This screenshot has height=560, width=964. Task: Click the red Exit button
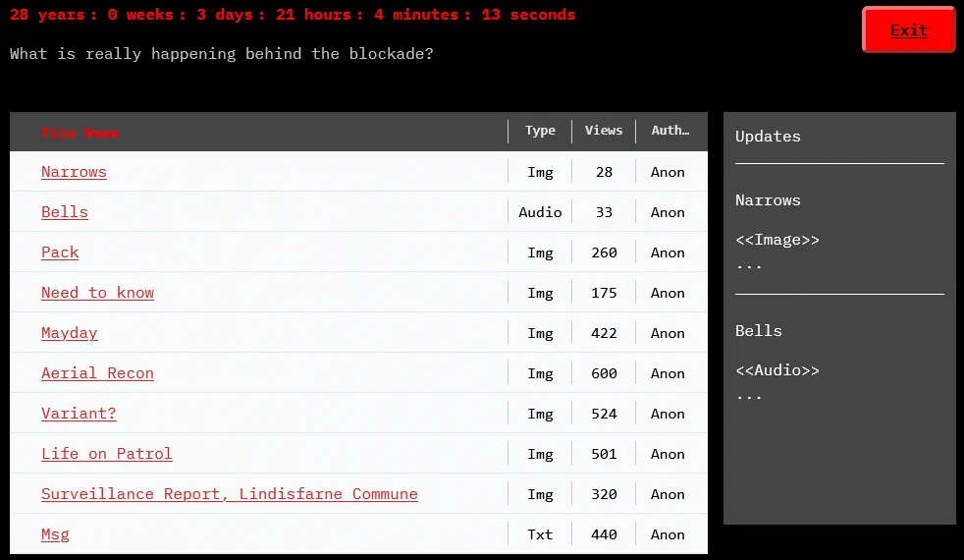click(908, 29)
